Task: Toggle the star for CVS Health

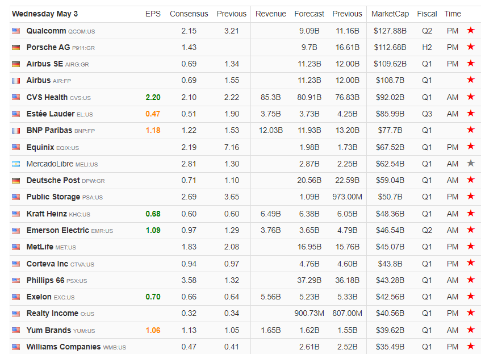Action: click(471, 97)
